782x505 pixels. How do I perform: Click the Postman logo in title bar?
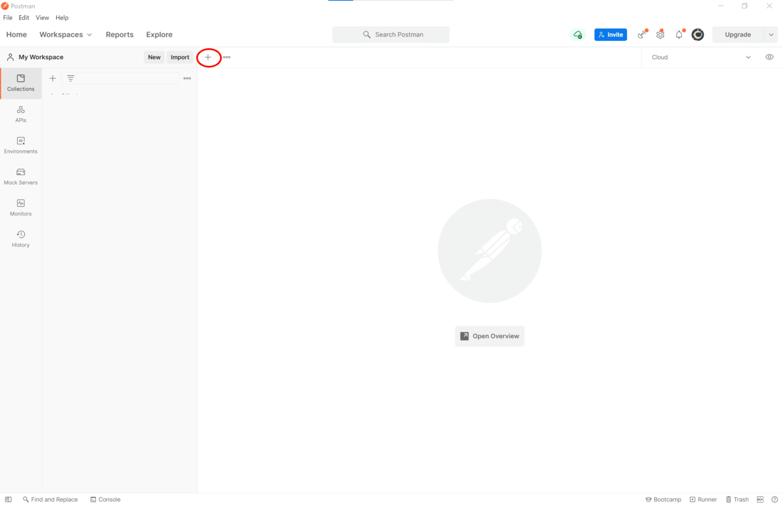(5, 6)
